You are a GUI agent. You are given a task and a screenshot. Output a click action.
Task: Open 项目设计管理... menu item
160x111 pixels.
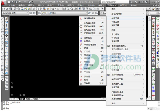(126, 75)
